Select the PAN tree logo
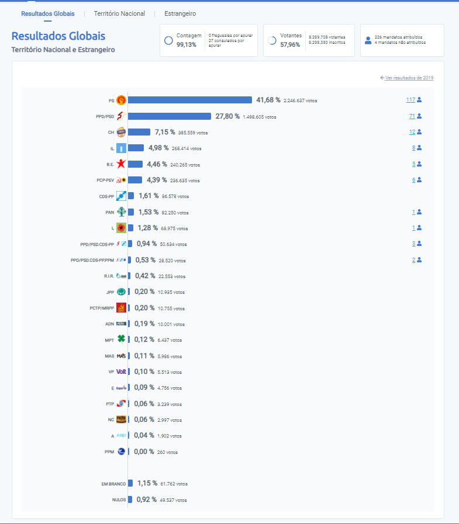459x524 pixels. (x=121, y=212)
